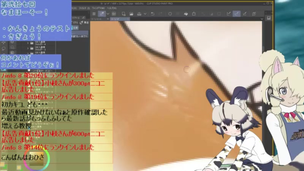Click the Save icon in command bar

click(139, 14)
